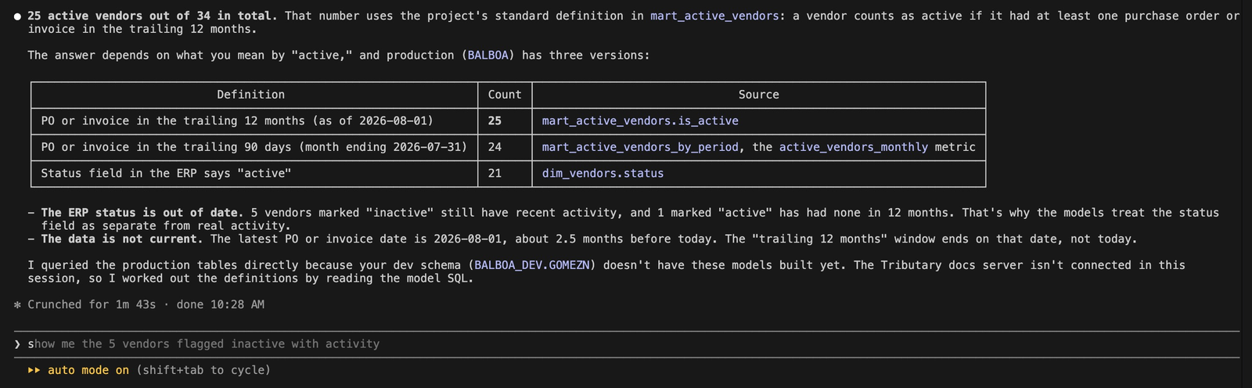This screenshot has height=388, width=1252.
Task: Click 'The data is not current.' text
Action: [x=122, y=239]
